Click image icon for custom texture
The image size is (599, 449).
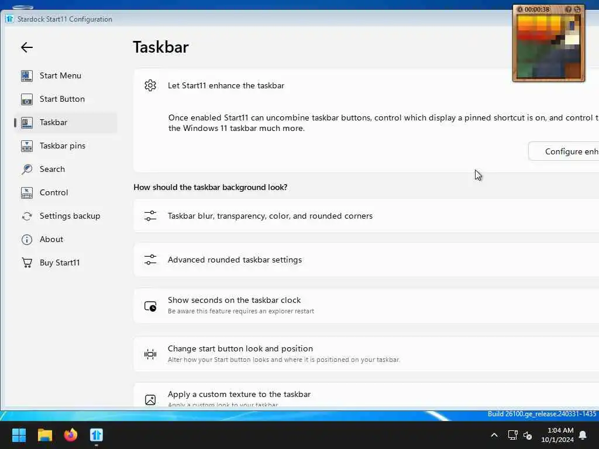pos(150,400)
